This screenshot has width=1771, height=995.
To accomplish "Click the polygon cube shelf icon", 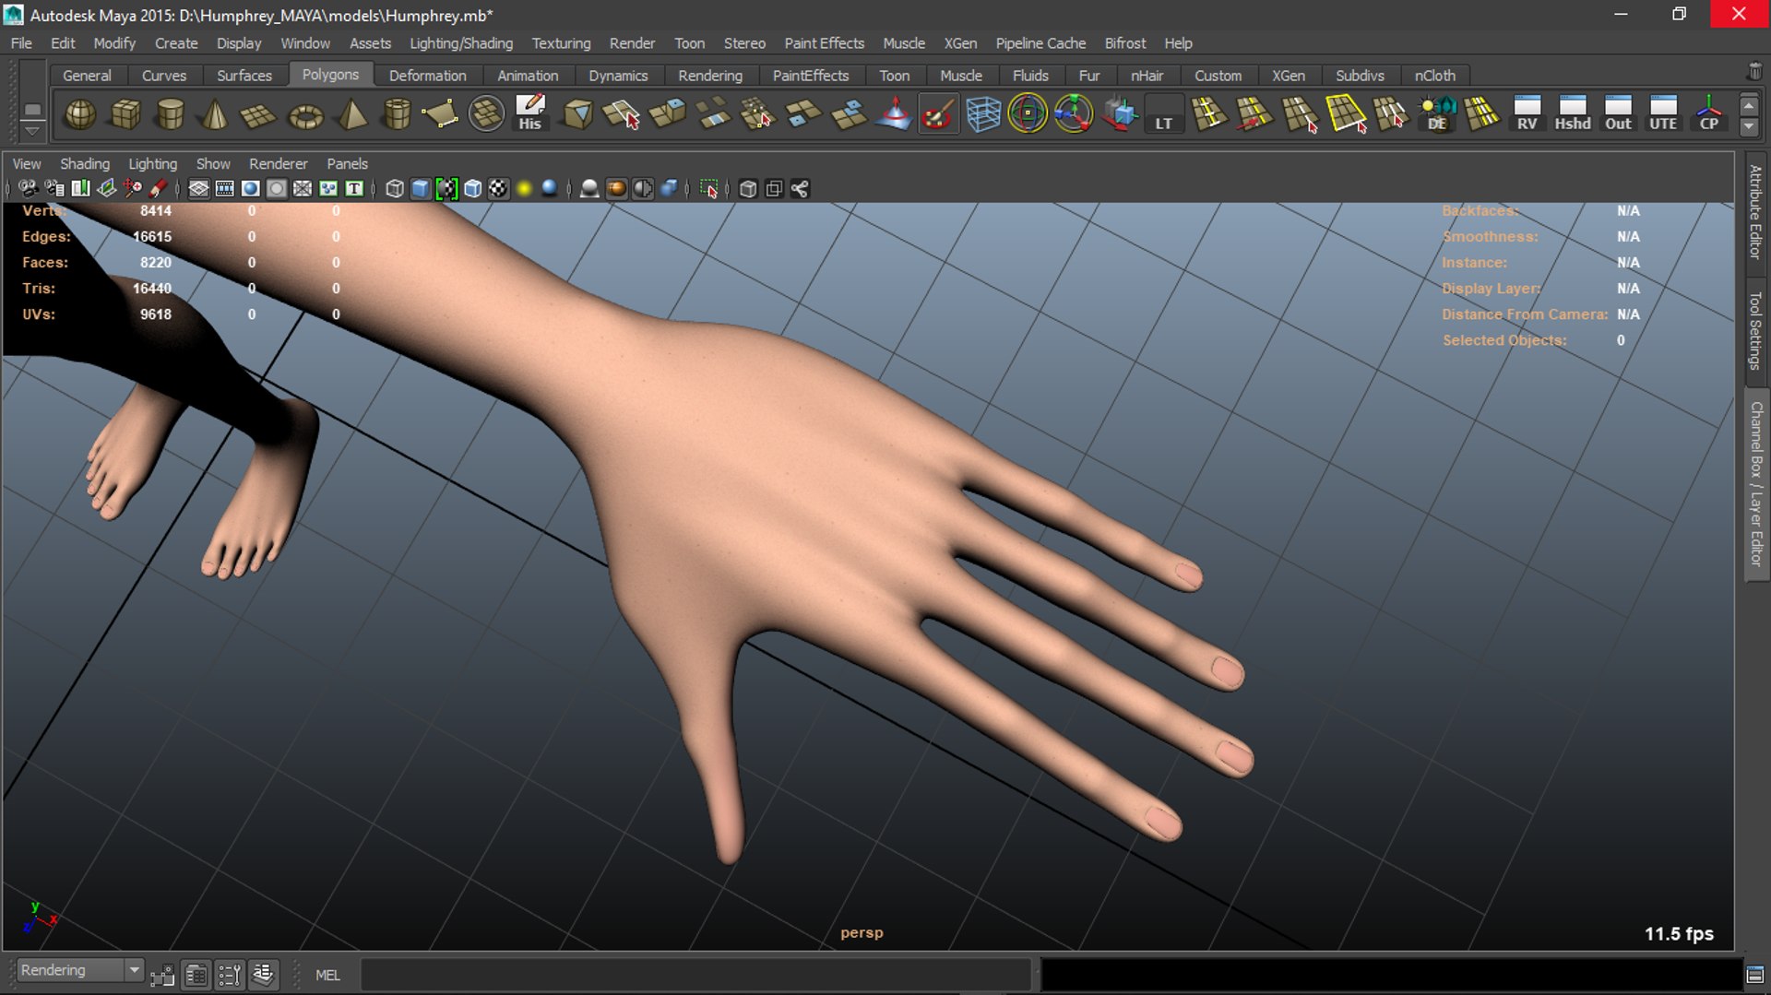I will point(125,114).
